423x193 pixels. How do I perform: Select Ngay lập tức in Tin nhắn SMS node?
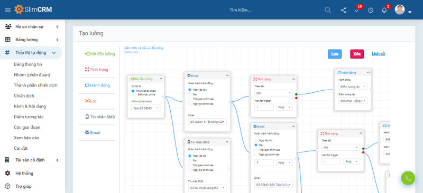pos(190,156)
